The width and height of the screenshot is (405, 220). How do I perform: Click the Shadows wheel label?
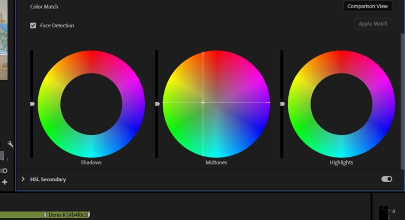(x=91, y=162)
